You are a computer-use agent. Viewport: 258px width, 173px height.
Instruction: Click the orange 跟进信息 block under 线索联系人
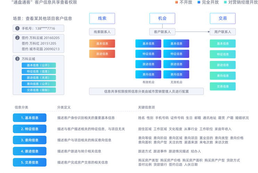click(102, 54)
